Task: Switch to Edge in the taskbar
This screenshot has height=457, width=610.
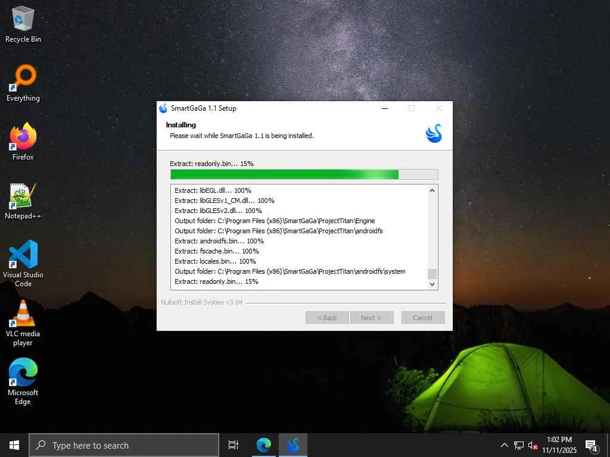Action: point(263,445)
